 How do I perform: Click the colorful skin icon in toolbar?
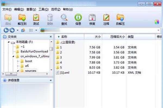click(157, 22)
